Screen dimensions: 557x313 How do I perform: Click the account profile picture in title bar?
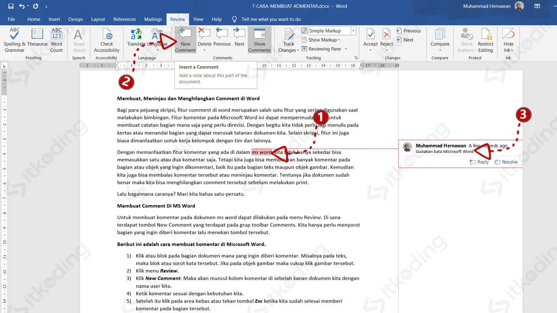click(x=519, y=6)
